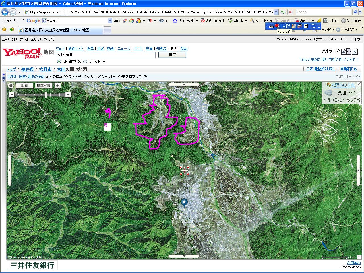Screen dimensions: 364x273
Task: Set text size to large 大
Action: tap(355, 51)
